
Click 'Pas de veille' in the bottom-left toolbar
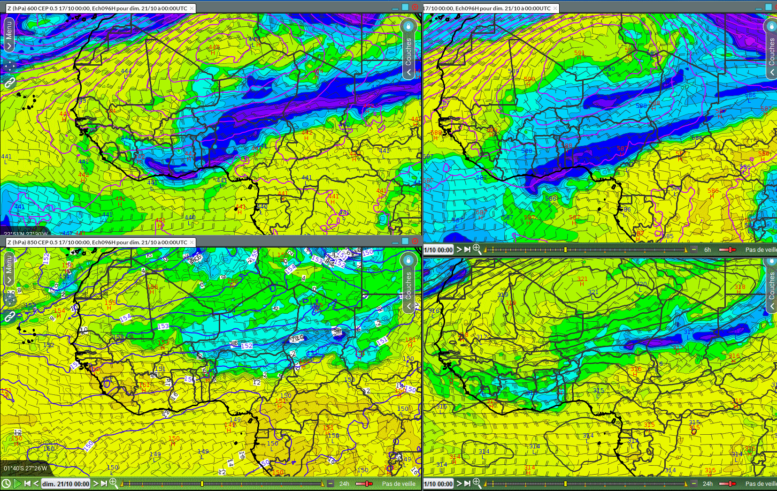pos(399,484)
